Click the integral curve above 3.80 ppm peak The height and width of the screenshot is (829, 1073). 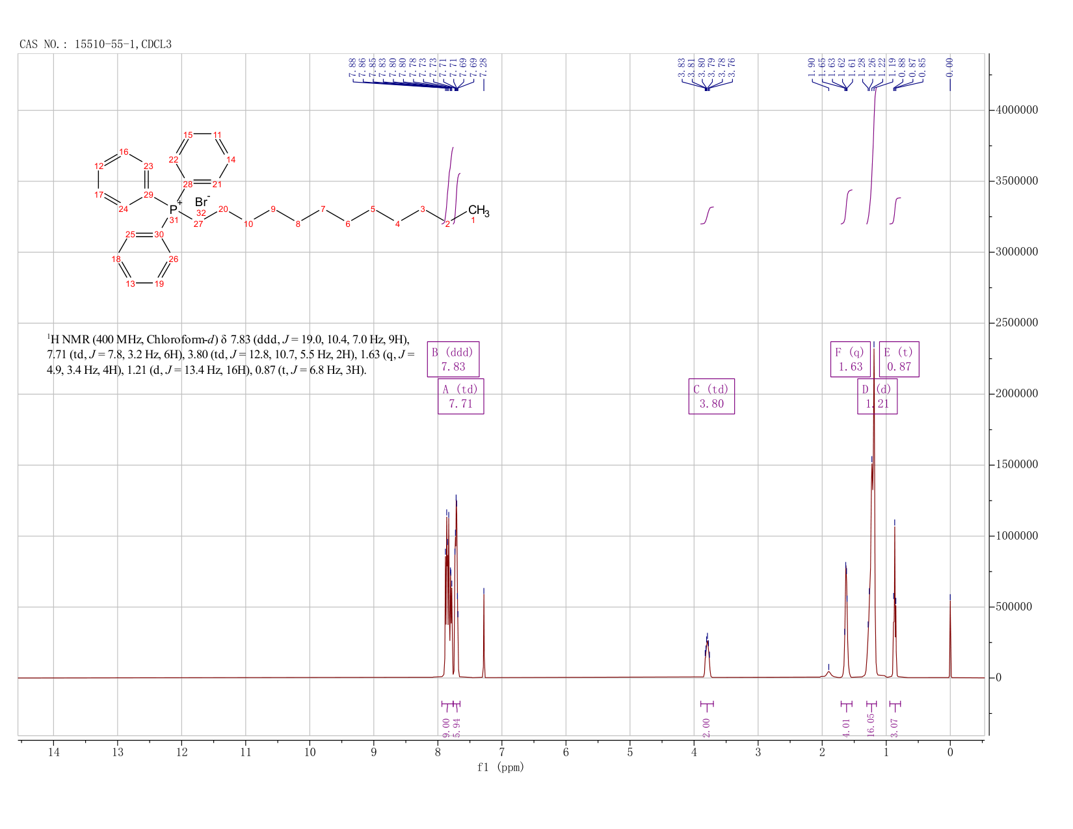coord(708,215)
